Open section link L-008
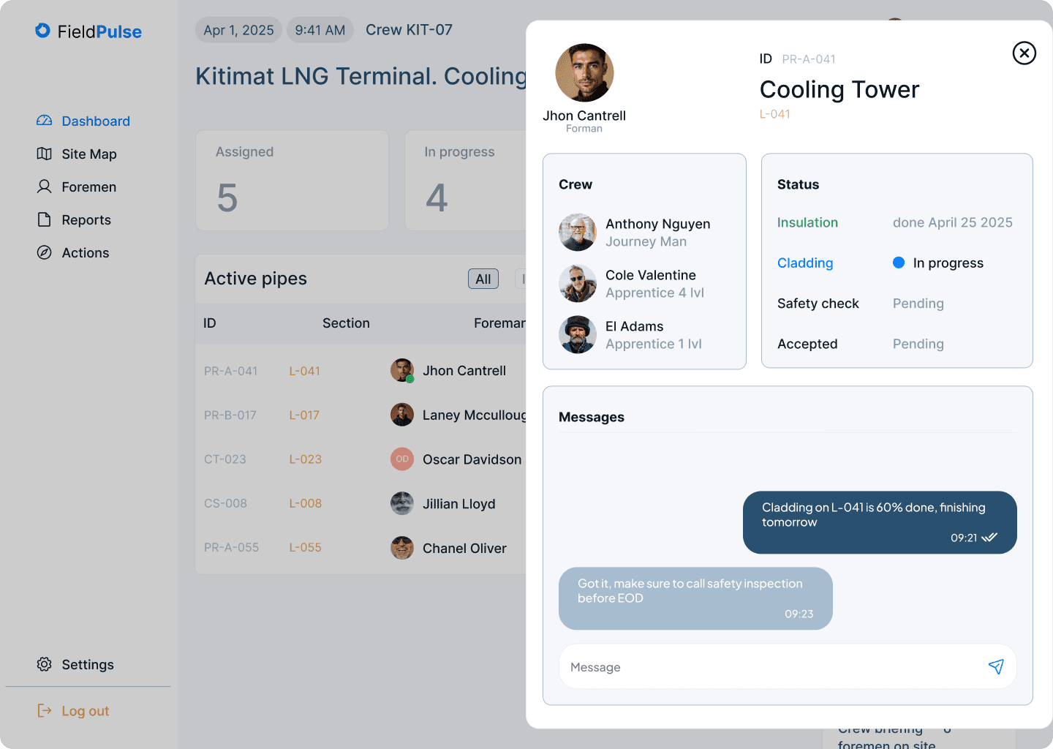The image size is (1053, 749). pos(305,503)
